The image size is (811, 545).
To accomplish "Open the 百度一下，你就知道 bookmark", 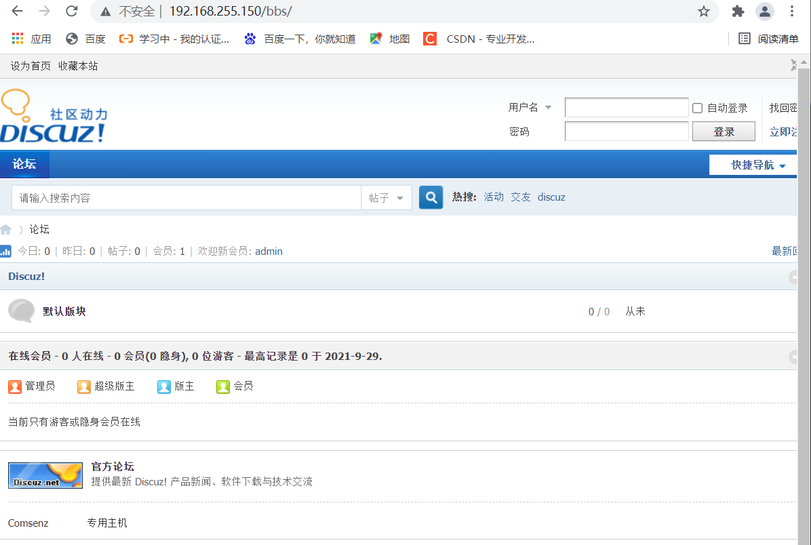I will [x=300, y=39].
